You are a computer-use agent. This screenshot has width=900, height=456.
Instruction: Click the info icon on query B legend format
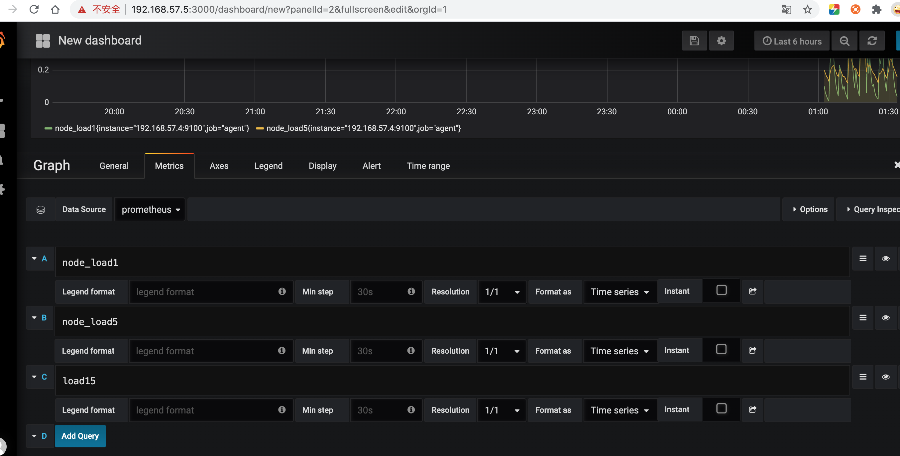(x=281, y=350)
